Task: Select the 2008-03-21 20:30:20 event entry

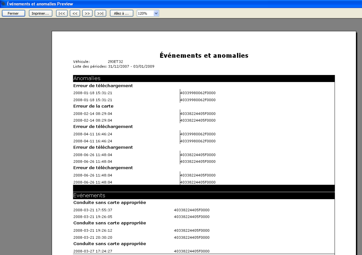Action: pos(93,238)
